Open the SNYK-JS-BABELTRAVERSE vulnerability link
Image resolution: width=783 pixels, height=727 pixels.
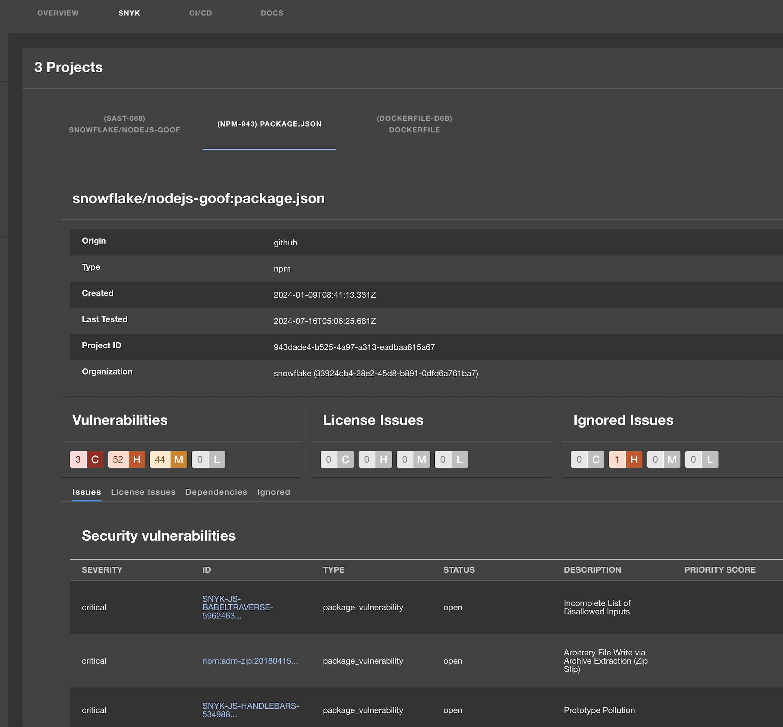click(x=237, y=607)
